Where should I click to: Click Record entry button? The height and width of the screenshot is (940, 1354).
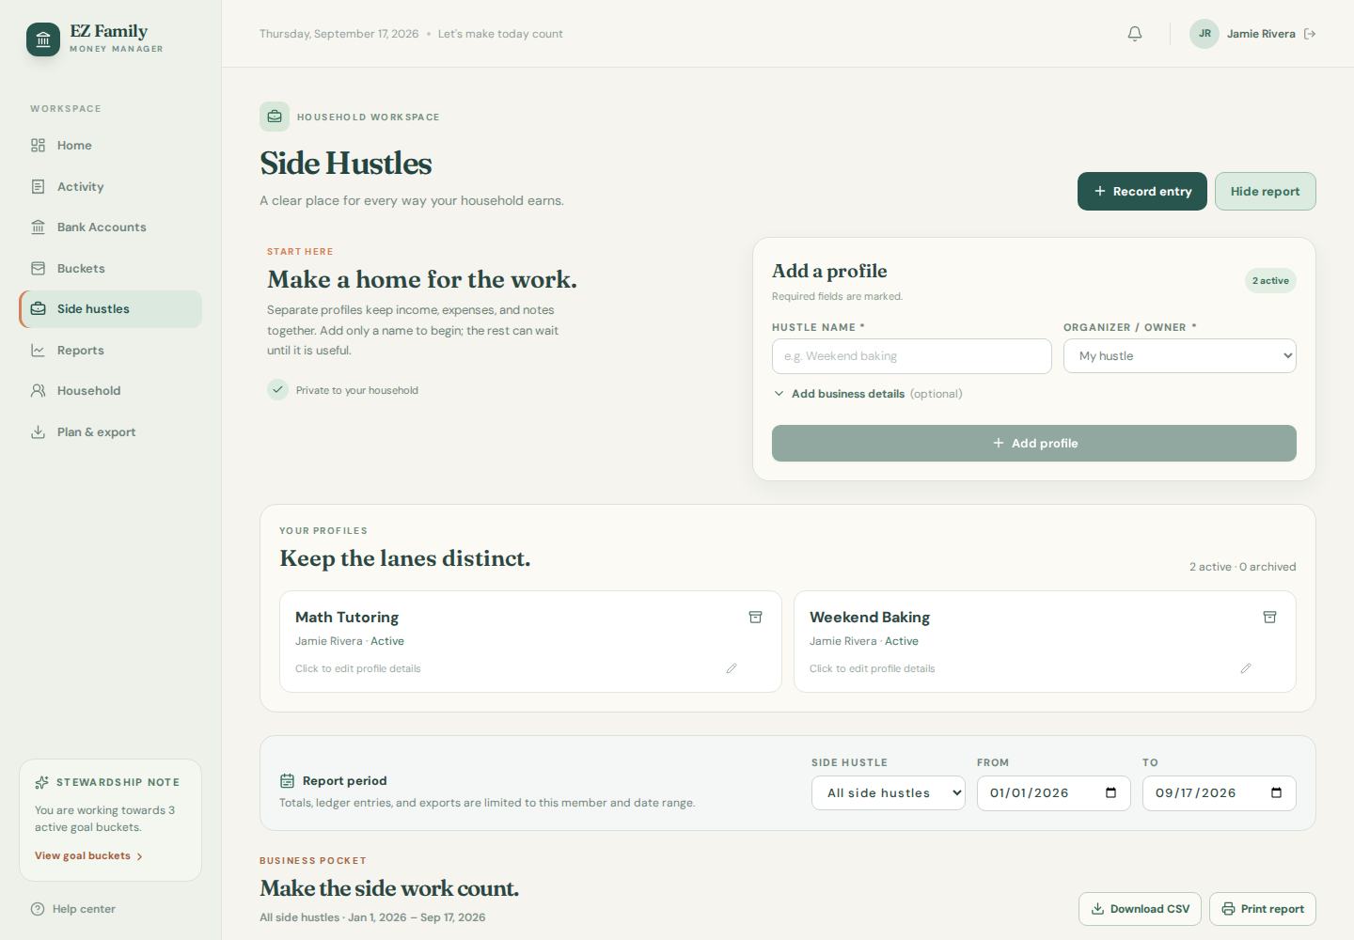(1142, 191)
